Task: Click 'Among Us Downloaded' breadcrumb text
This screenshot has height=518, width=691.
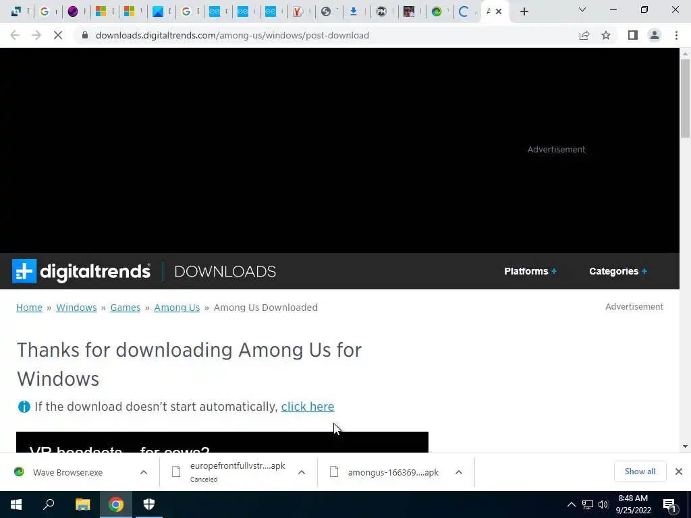Action: [x=265, y=308]
